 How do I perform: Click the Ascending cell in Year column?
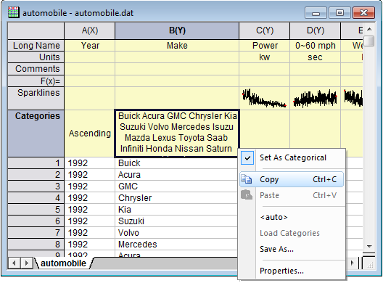click(x=90, y=134)
